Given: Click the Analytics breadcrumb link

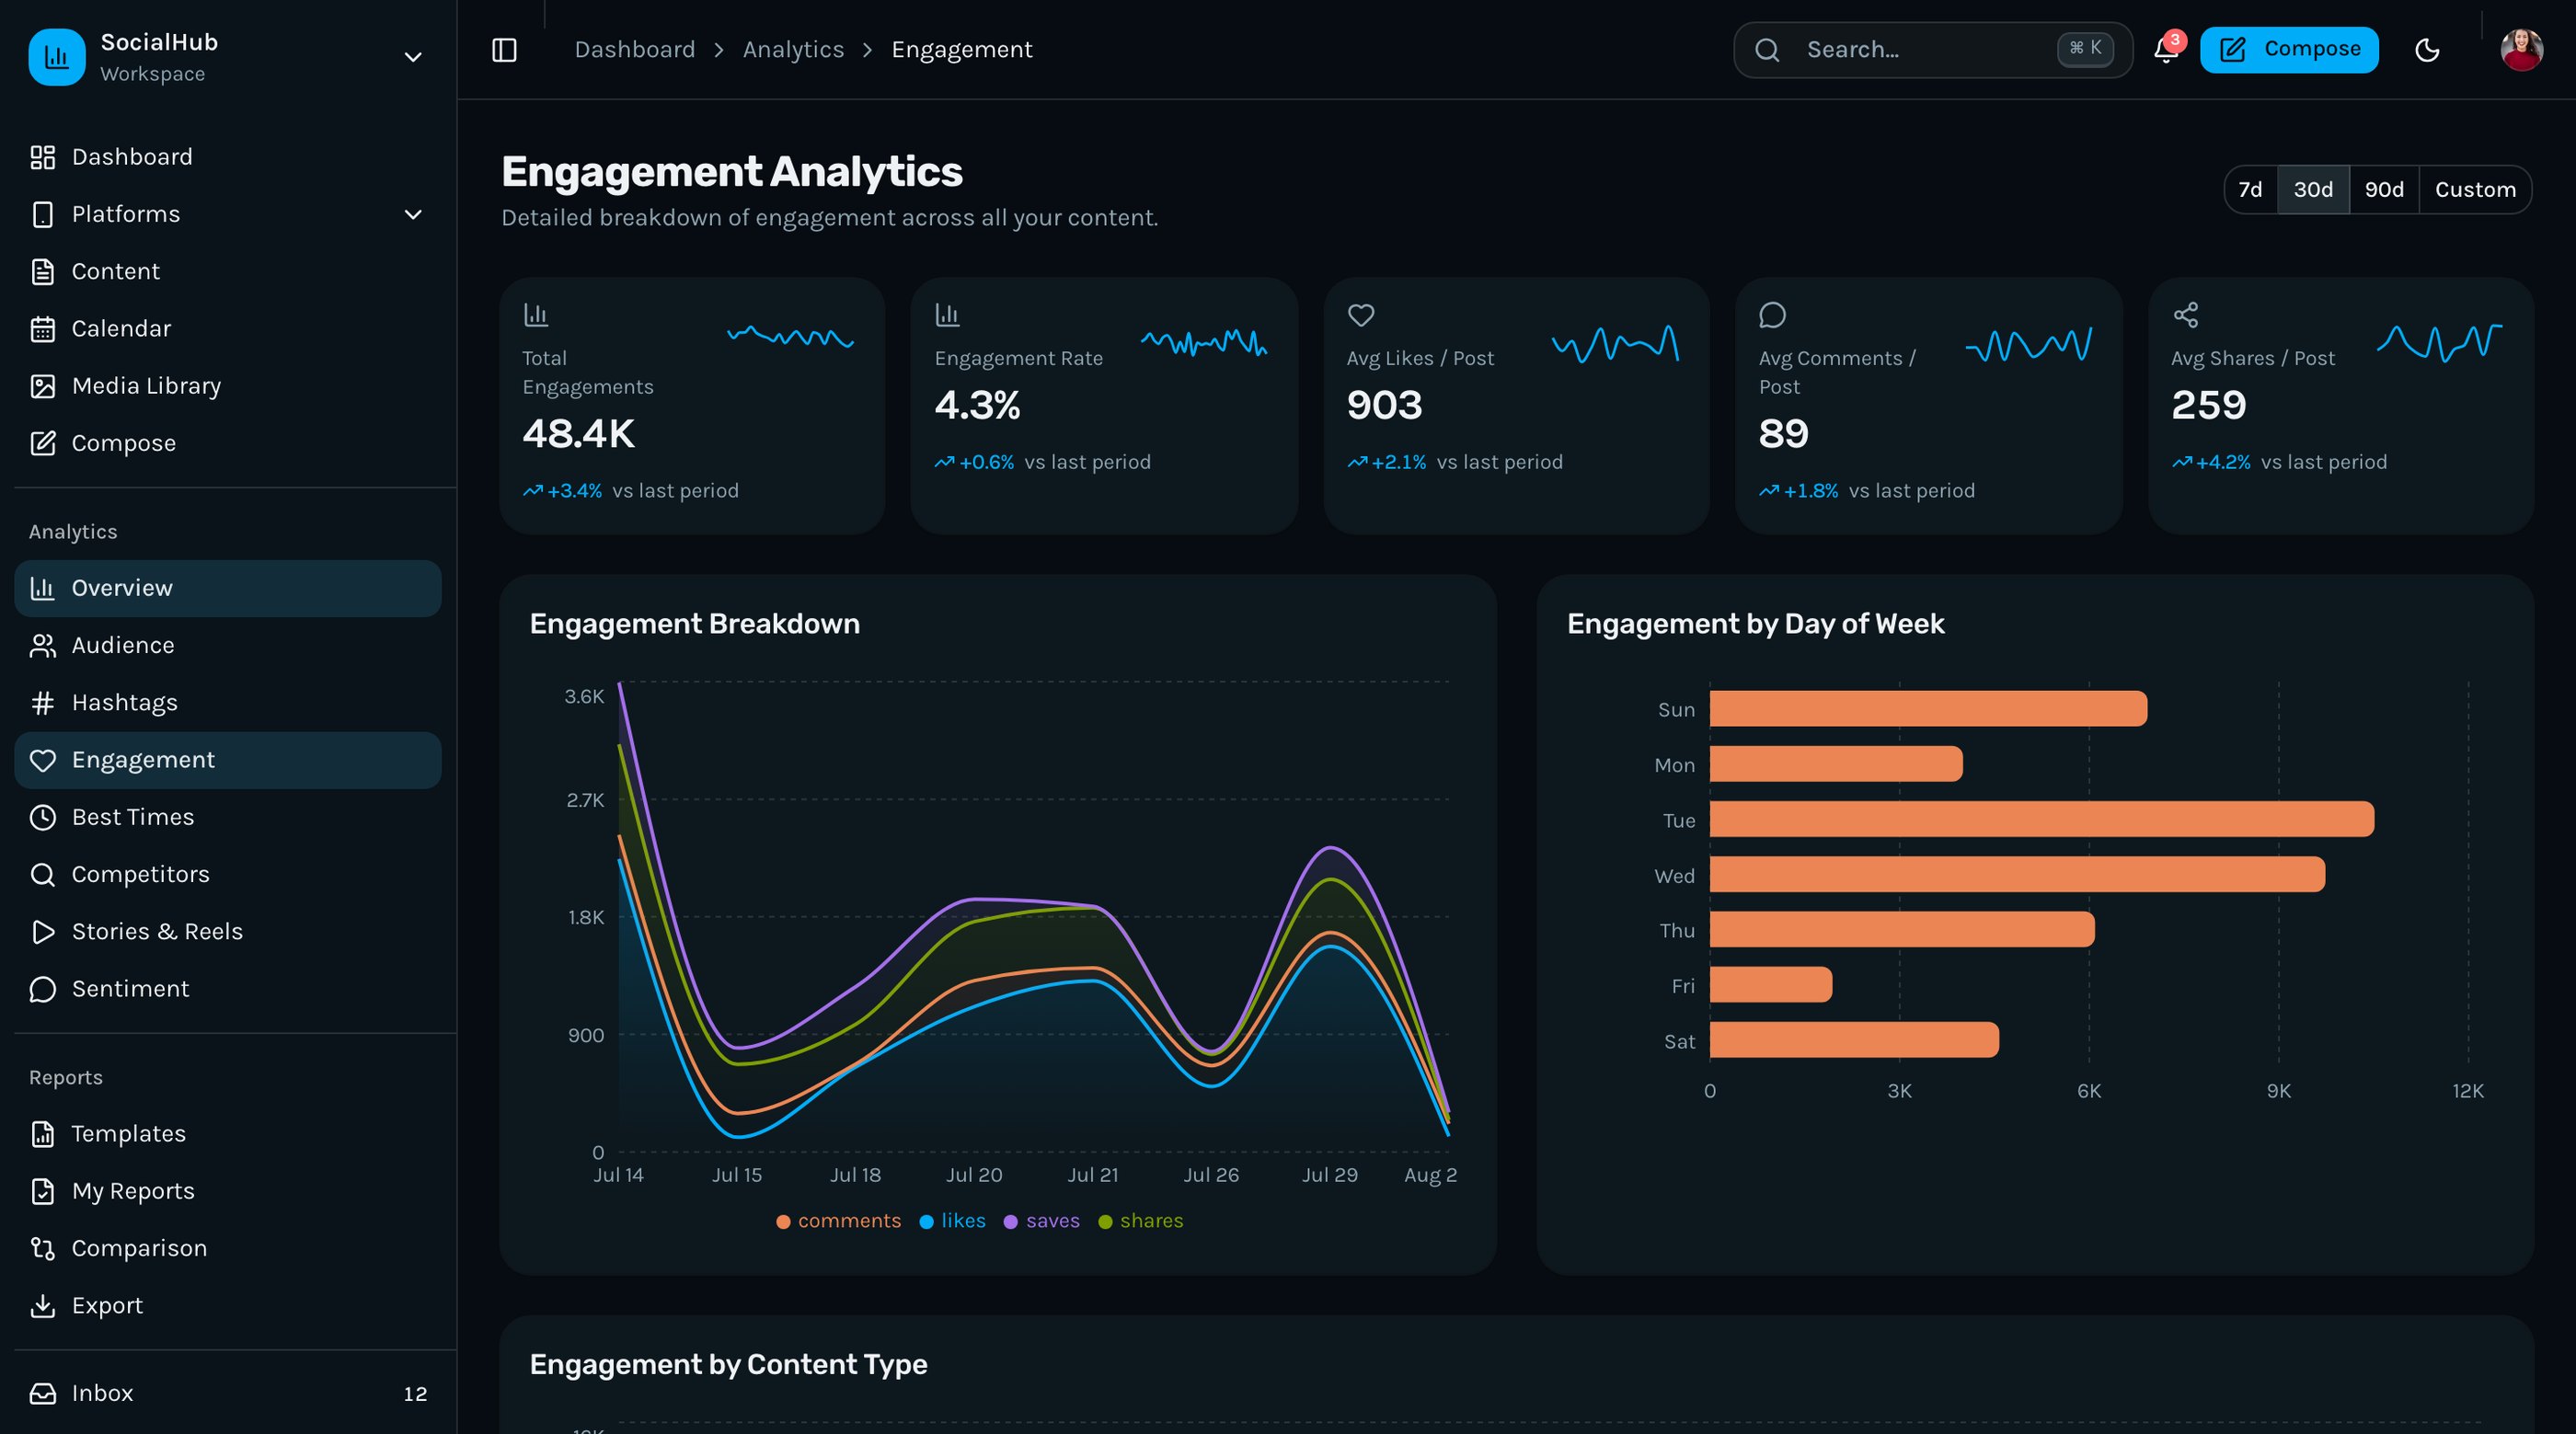Looking at the screenshot, I should pos(793,50).
